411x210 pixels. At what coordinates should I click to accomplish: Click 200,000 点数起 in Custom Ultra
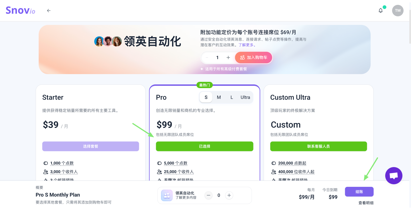(x=292, y=163)
